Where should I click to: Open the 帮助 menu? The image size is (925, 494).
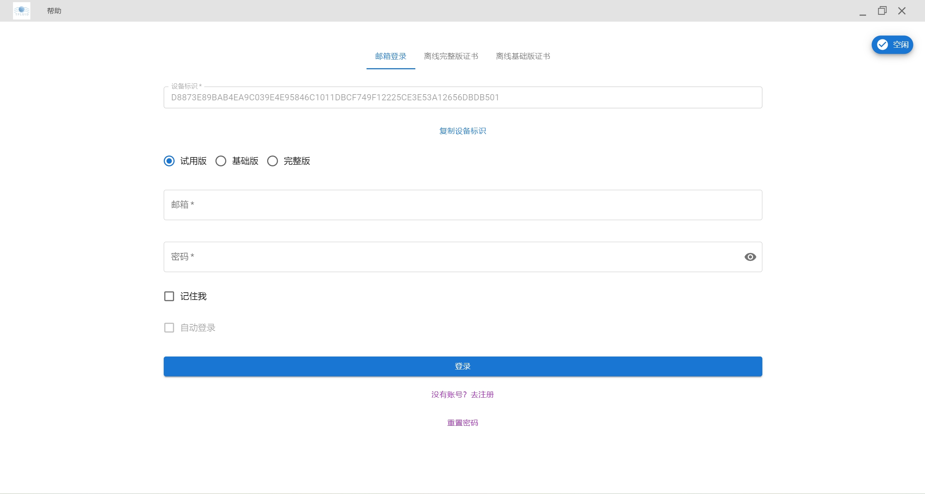pos(54,11)
